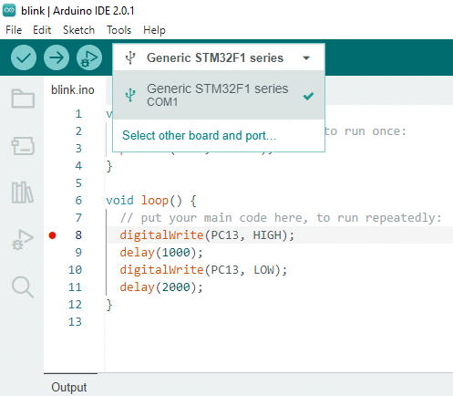Open the Edit menu
453x396 pixels.
pyautogui.click(x=42, y=30)
